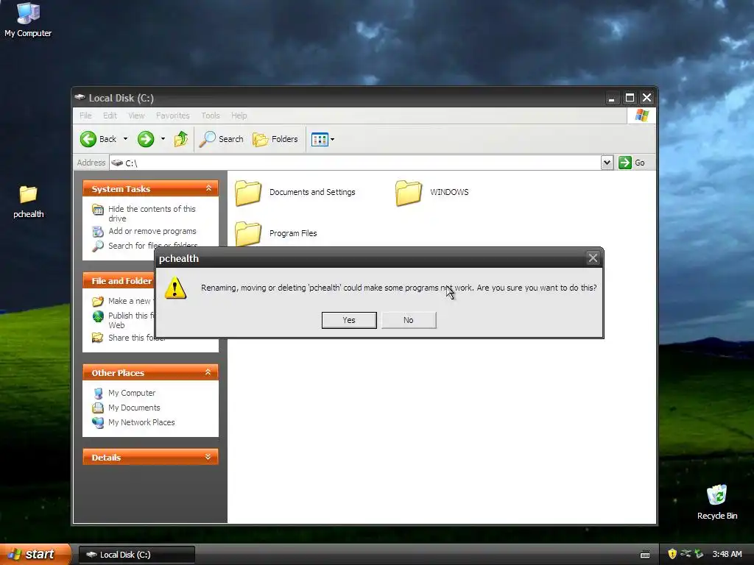Click the Start button
This screenshot has height=565, width=754.
point(35,555)
